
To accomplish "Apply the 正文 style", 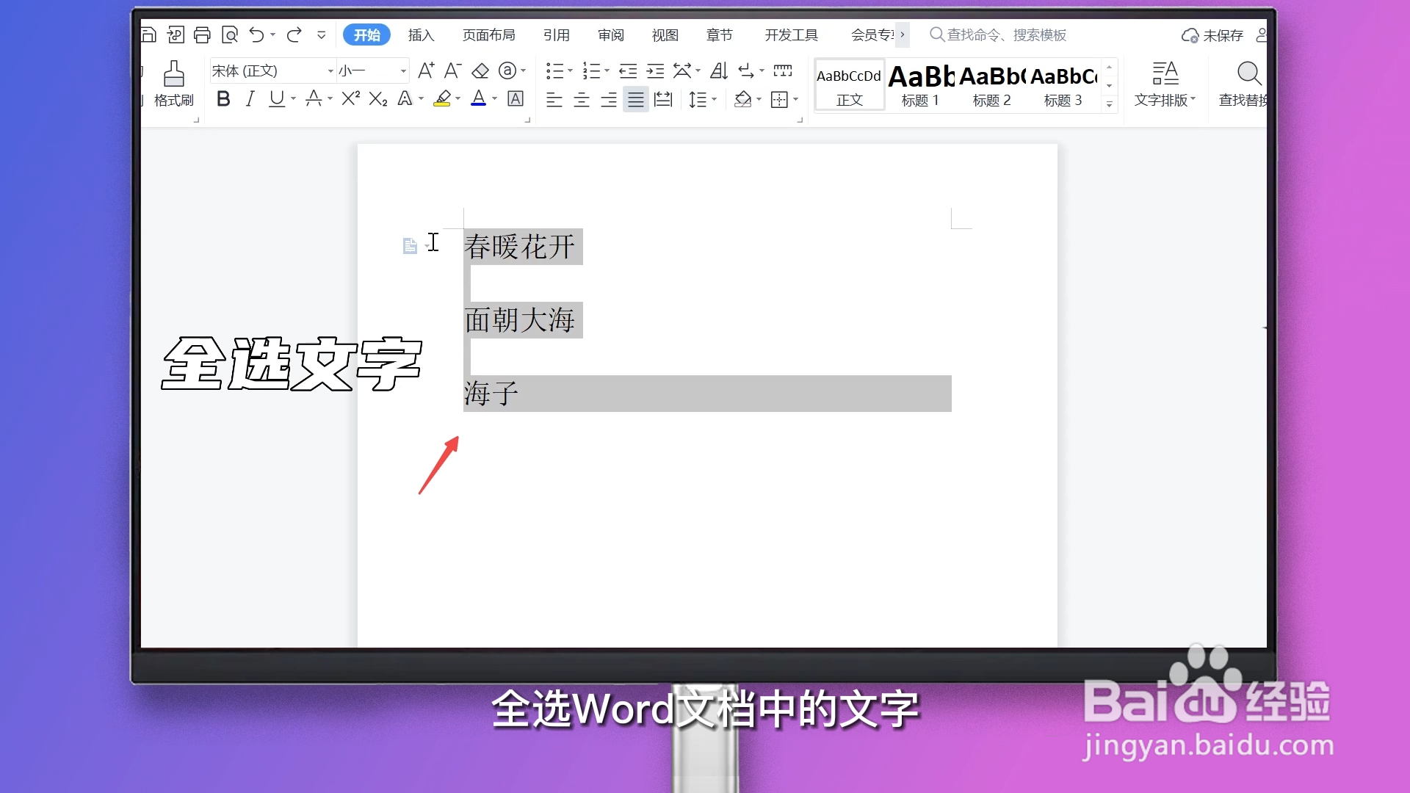I will 850,85.
